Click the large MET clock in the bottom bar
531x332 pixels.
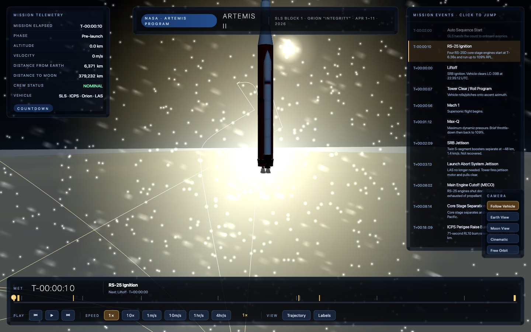pyautogui.click(x=53, y=288)
